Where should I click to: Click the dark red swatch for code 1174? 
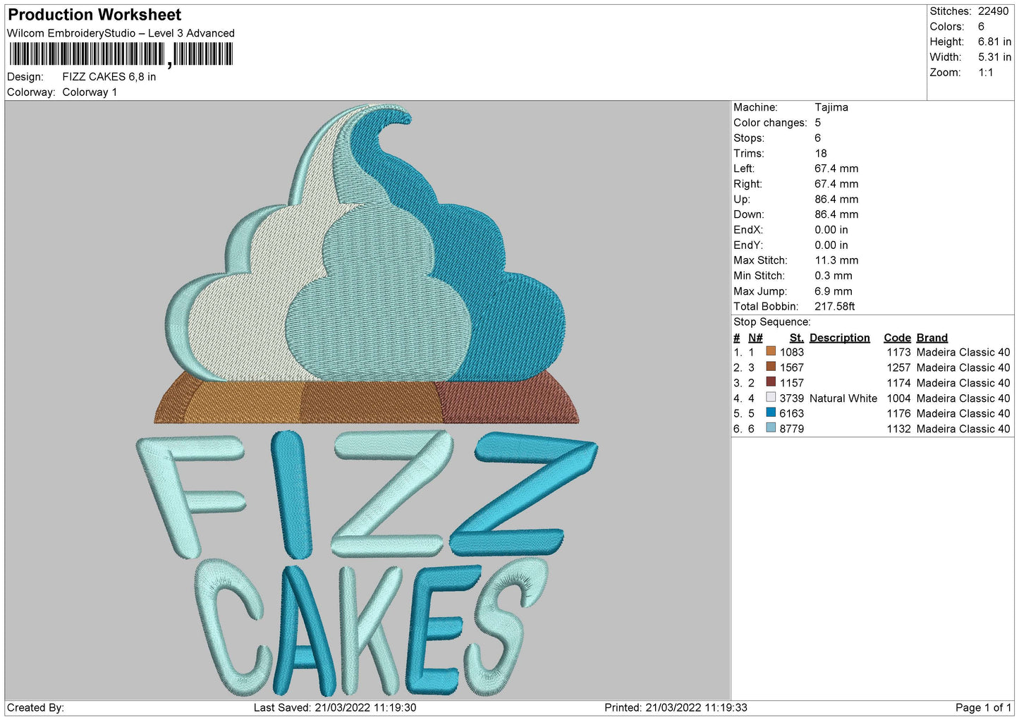click(771, 382)
